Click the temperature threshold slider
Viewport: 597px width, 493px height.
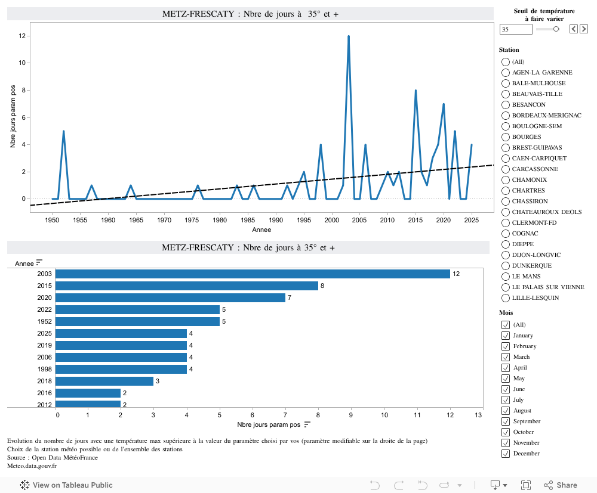point(547,29)
